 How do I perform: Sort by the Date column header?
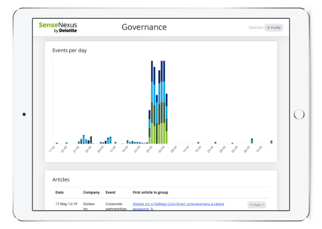pos(59,192)
